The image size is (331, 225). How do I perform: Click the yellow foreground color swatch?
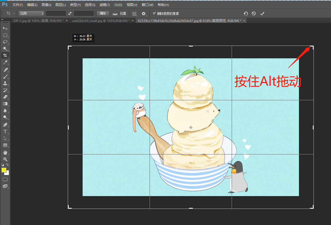click(4, 170)
